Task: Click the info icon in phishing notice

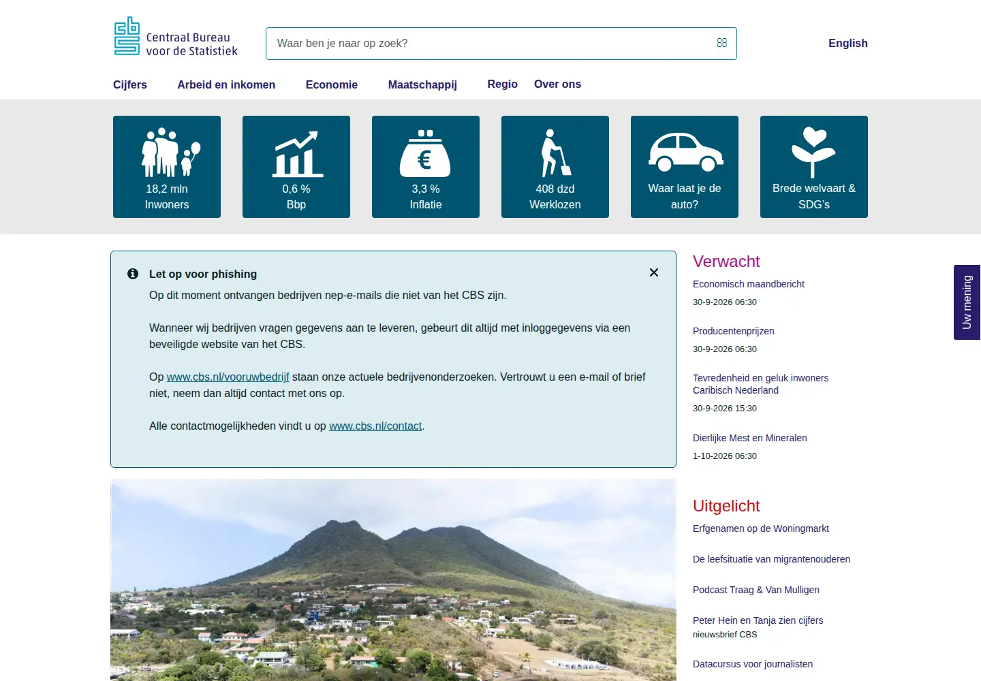Action: pyautogui.click(x=133, y=274)
